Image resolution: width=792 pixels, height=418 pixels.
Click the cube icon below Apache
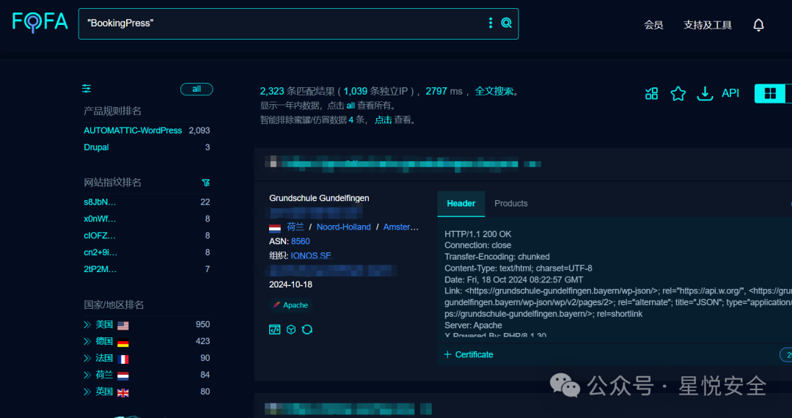click(291, 330)
